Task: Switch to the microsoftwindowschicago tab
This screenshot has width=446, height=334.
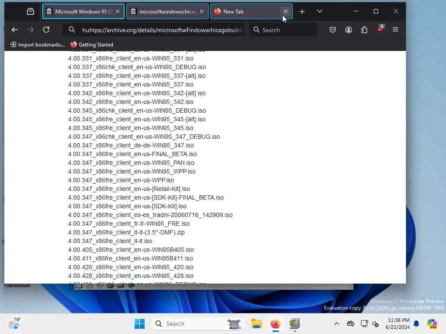Action: 167,11
